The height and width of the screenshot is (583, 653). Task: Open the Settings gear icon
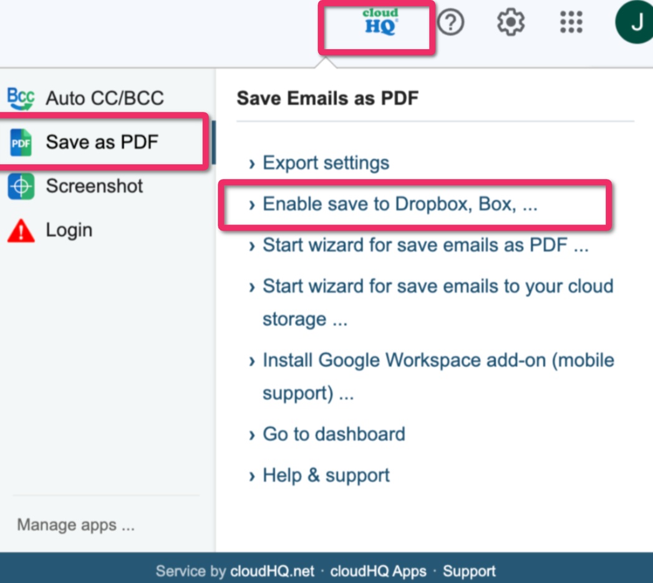point(511,22)
